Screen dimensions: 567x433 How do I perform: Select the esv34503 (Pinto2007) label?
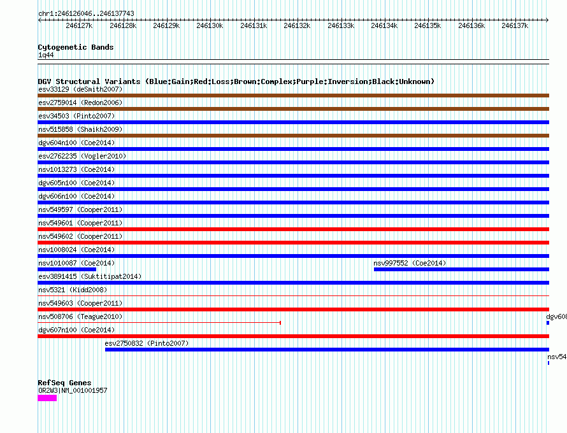[x=76, y=116]
